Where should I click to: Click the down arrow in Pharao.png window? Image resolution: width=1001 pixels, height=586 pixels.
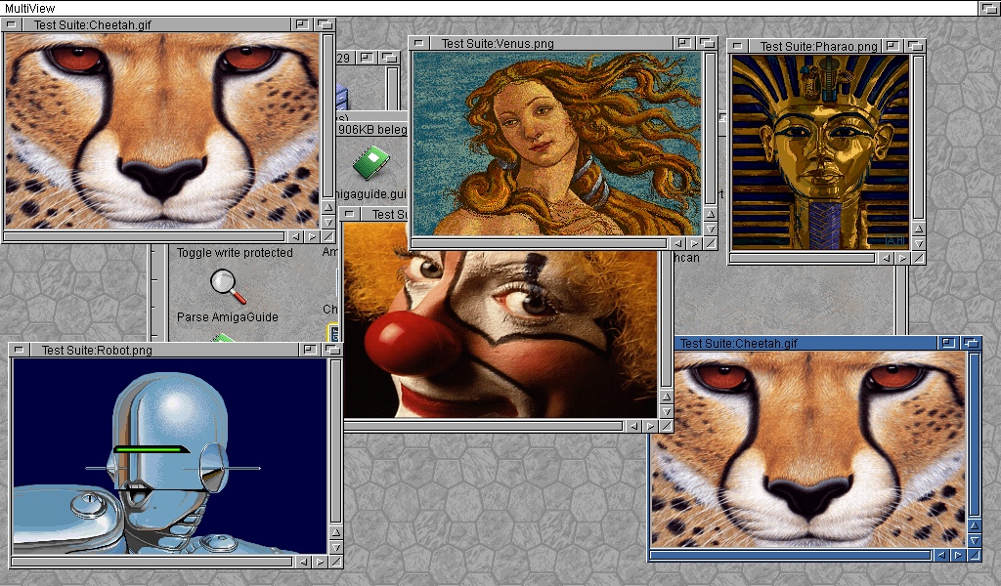[x=918, y=243]
